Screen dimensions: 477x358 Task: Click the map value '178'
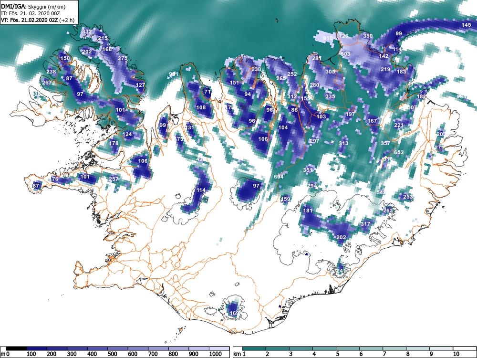[114, 143]
